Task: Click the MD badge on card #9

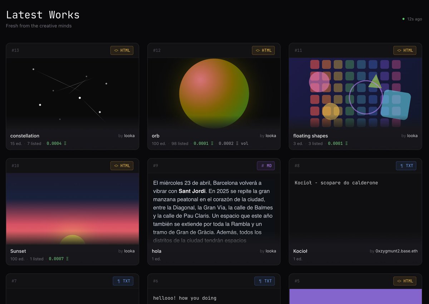Action: [266, 166]
